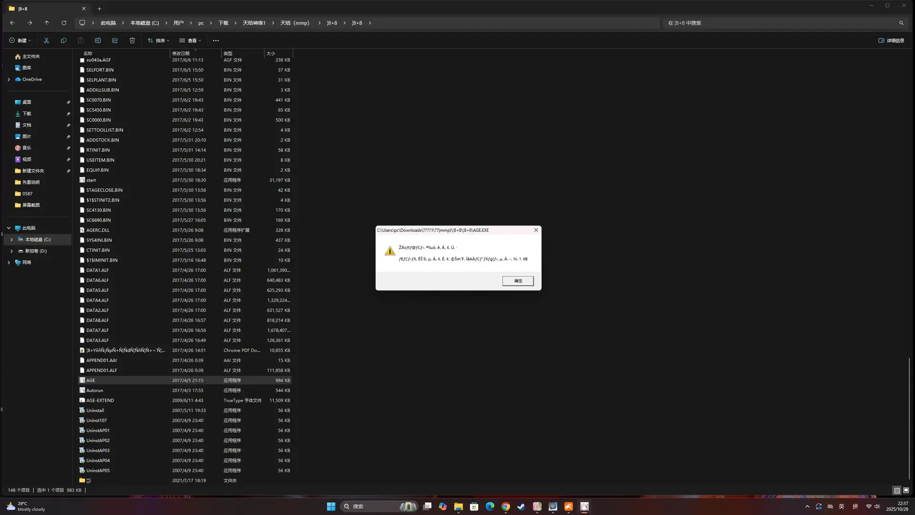Open the 排序 sort dropdown
915x515 pixels.
[158, 41]
